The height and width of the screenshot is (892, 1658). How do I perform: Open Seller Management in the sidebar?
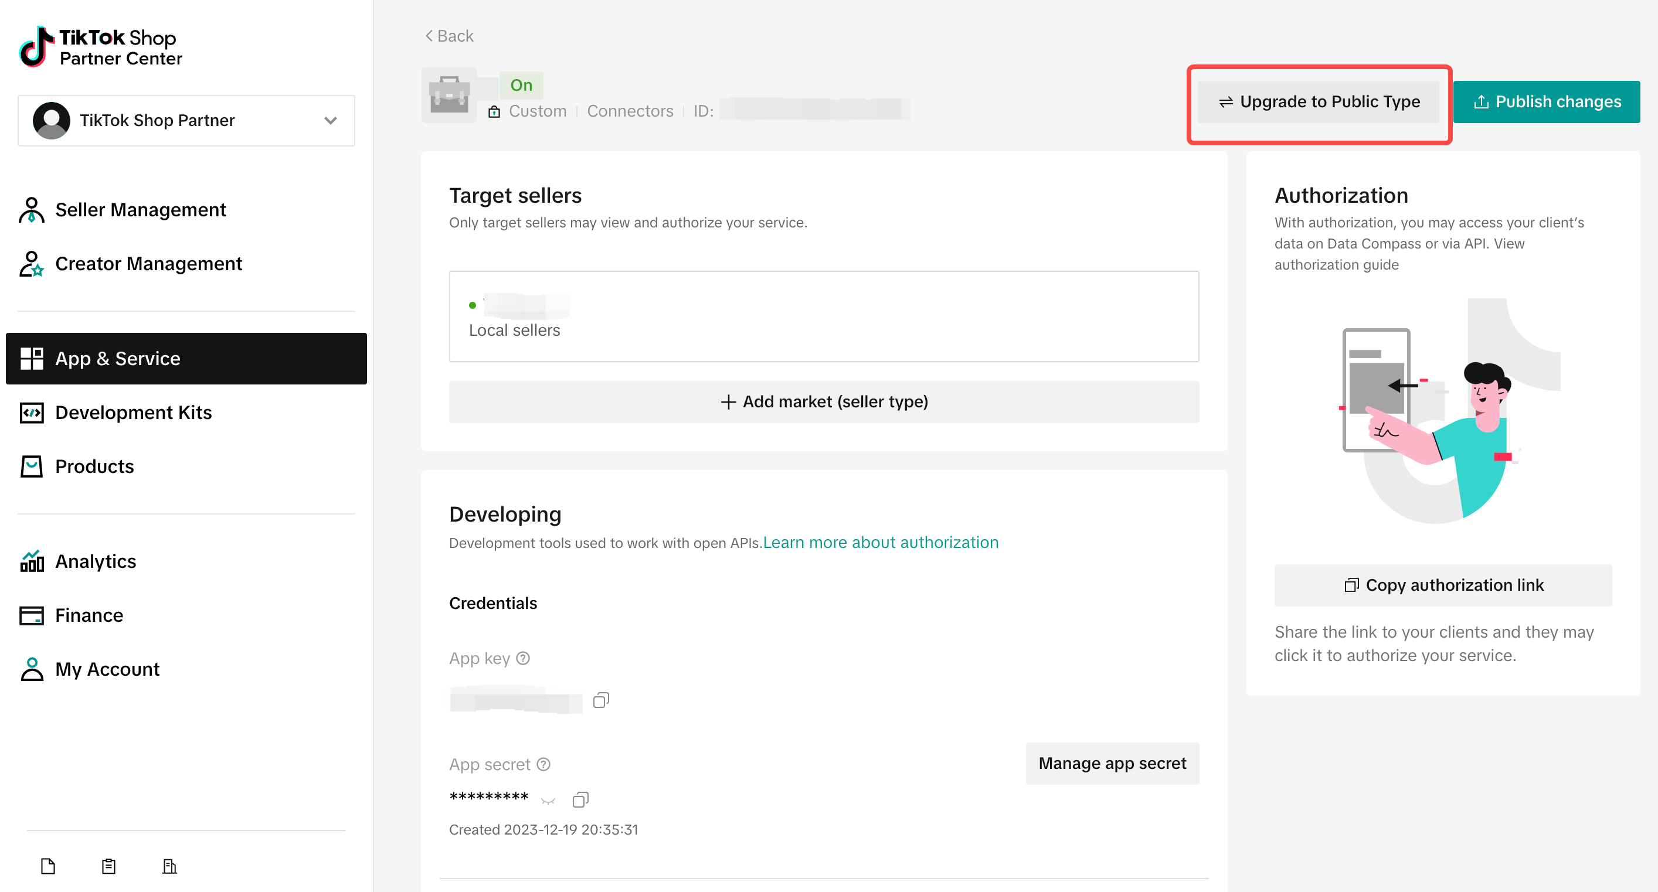(140, 210)
